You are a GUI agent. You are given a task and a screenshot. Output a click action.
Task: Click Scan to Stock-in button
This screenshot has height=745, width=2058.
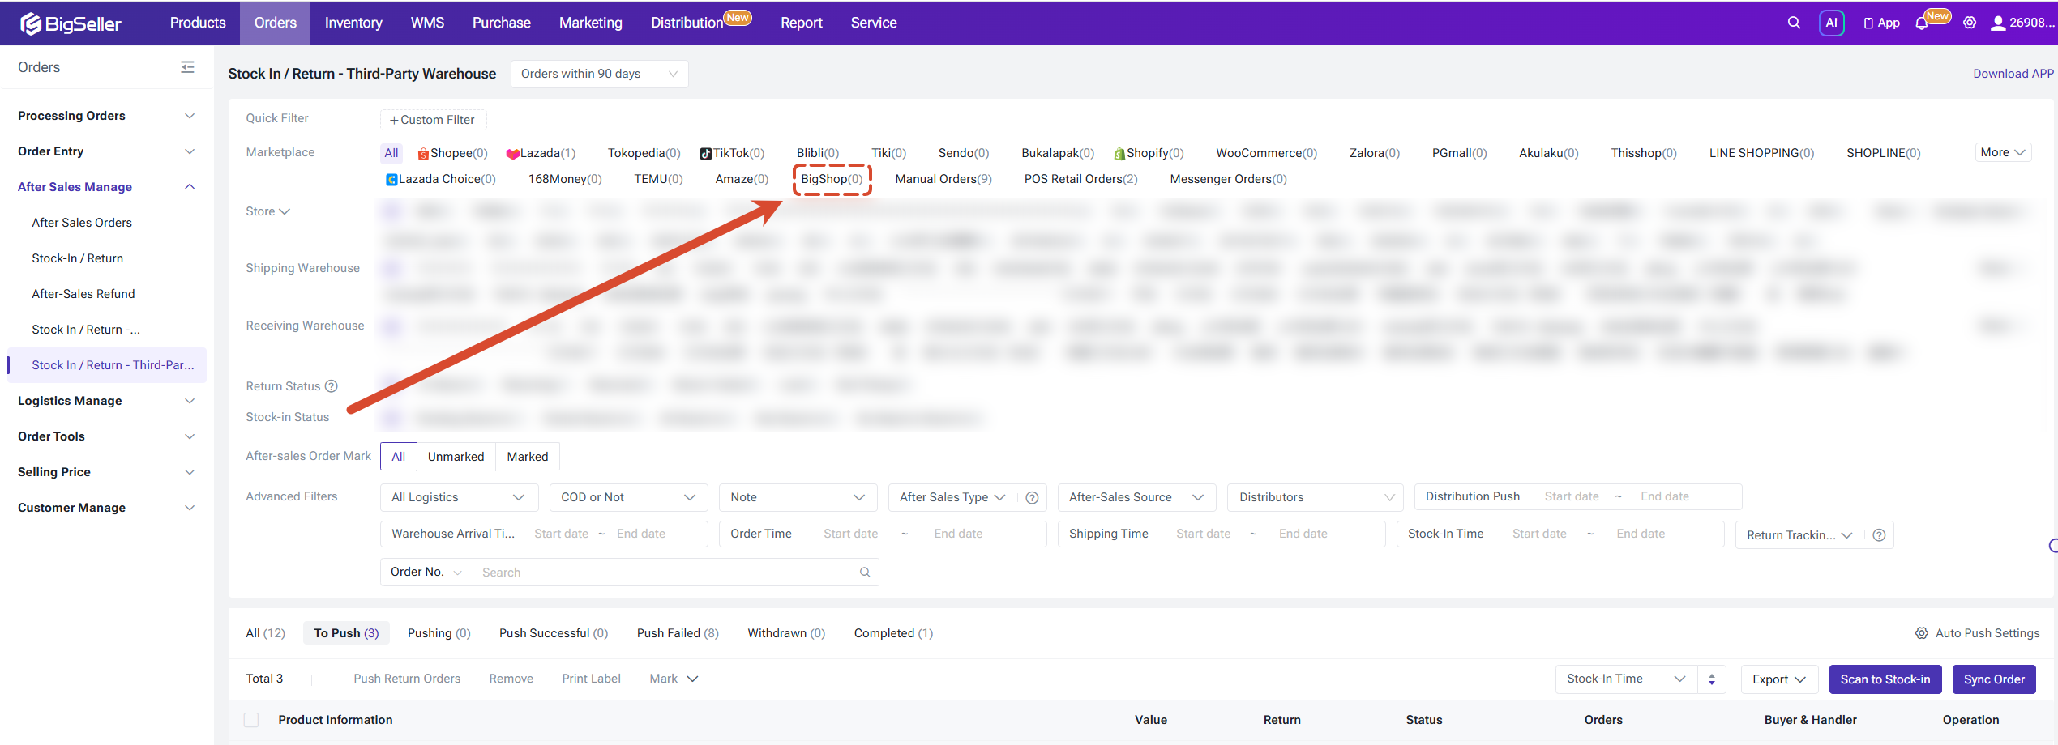[x=1885, y=679]
